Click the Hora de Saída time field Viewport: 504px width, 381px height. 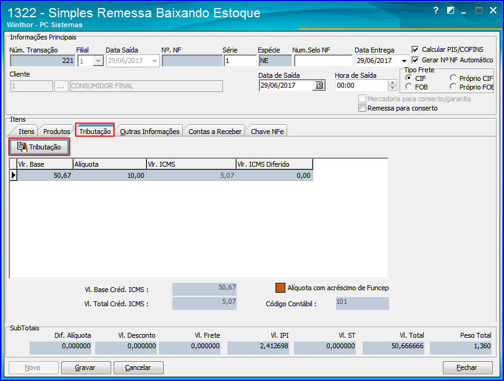pos(361,85)
